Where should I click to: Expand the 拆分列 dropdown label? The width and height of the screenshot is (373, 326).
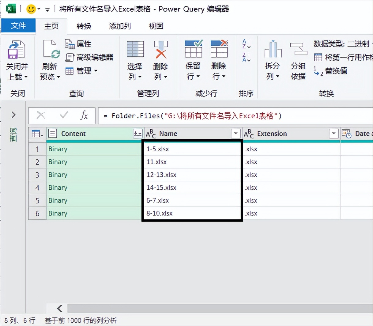[x=273, y=76]
